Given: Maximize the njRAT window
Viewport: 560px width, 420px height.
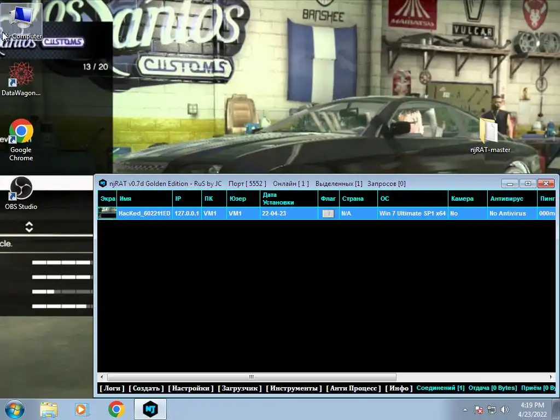Looking at the screenshot, I should coord(528,184).
